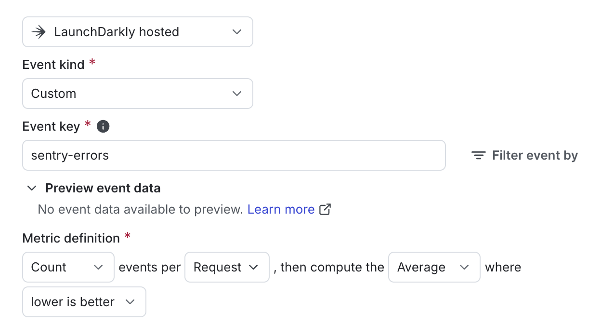Click the chevron arrow in the Custom selector

tap(236, 94)
